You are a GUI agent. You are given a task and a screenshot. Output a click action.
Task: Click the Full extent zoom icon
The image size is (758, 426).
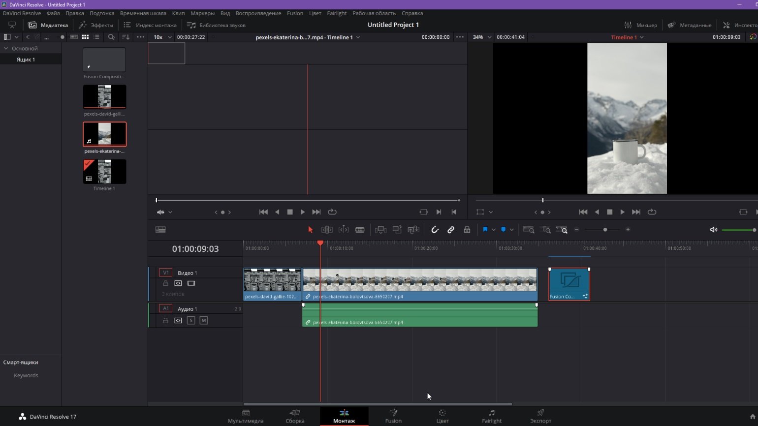click(529, 230)
